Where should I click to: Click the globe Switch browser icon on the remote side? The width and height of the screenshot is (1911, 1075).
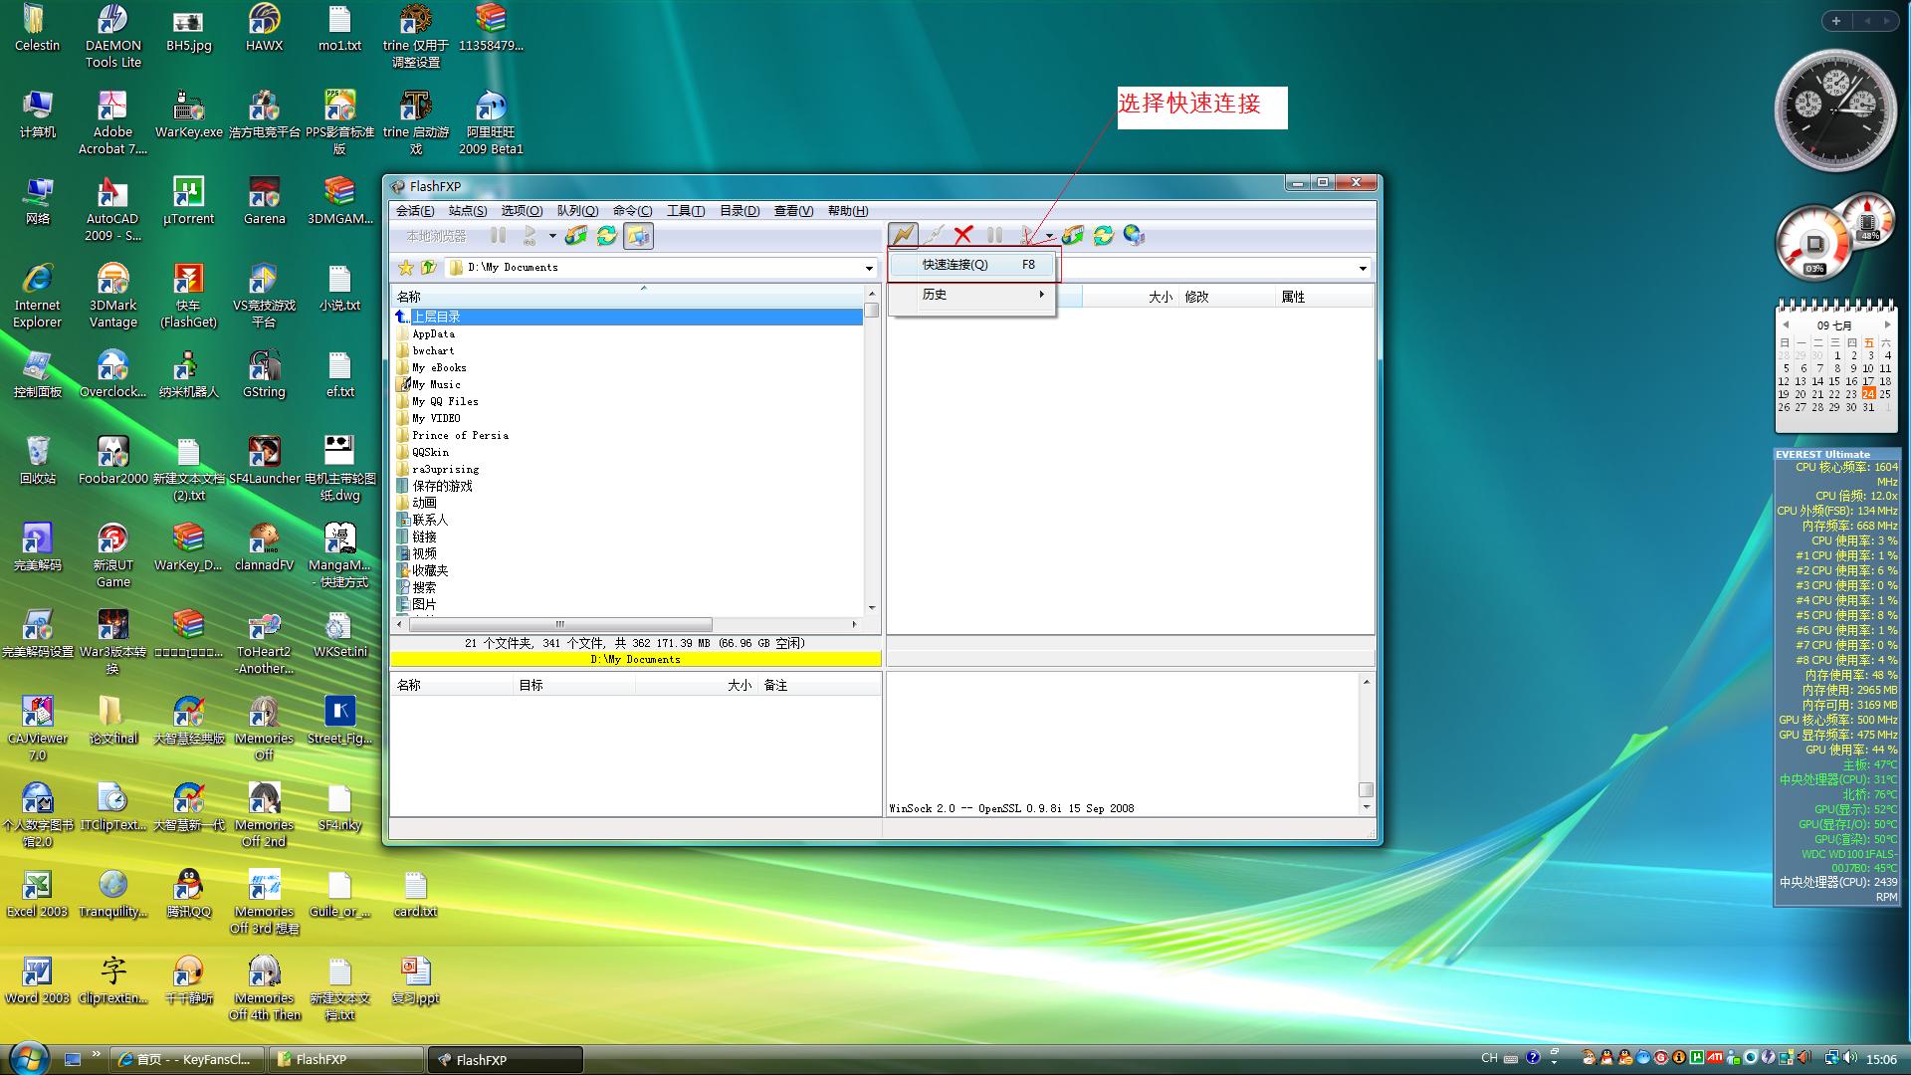coord(1134,235)
